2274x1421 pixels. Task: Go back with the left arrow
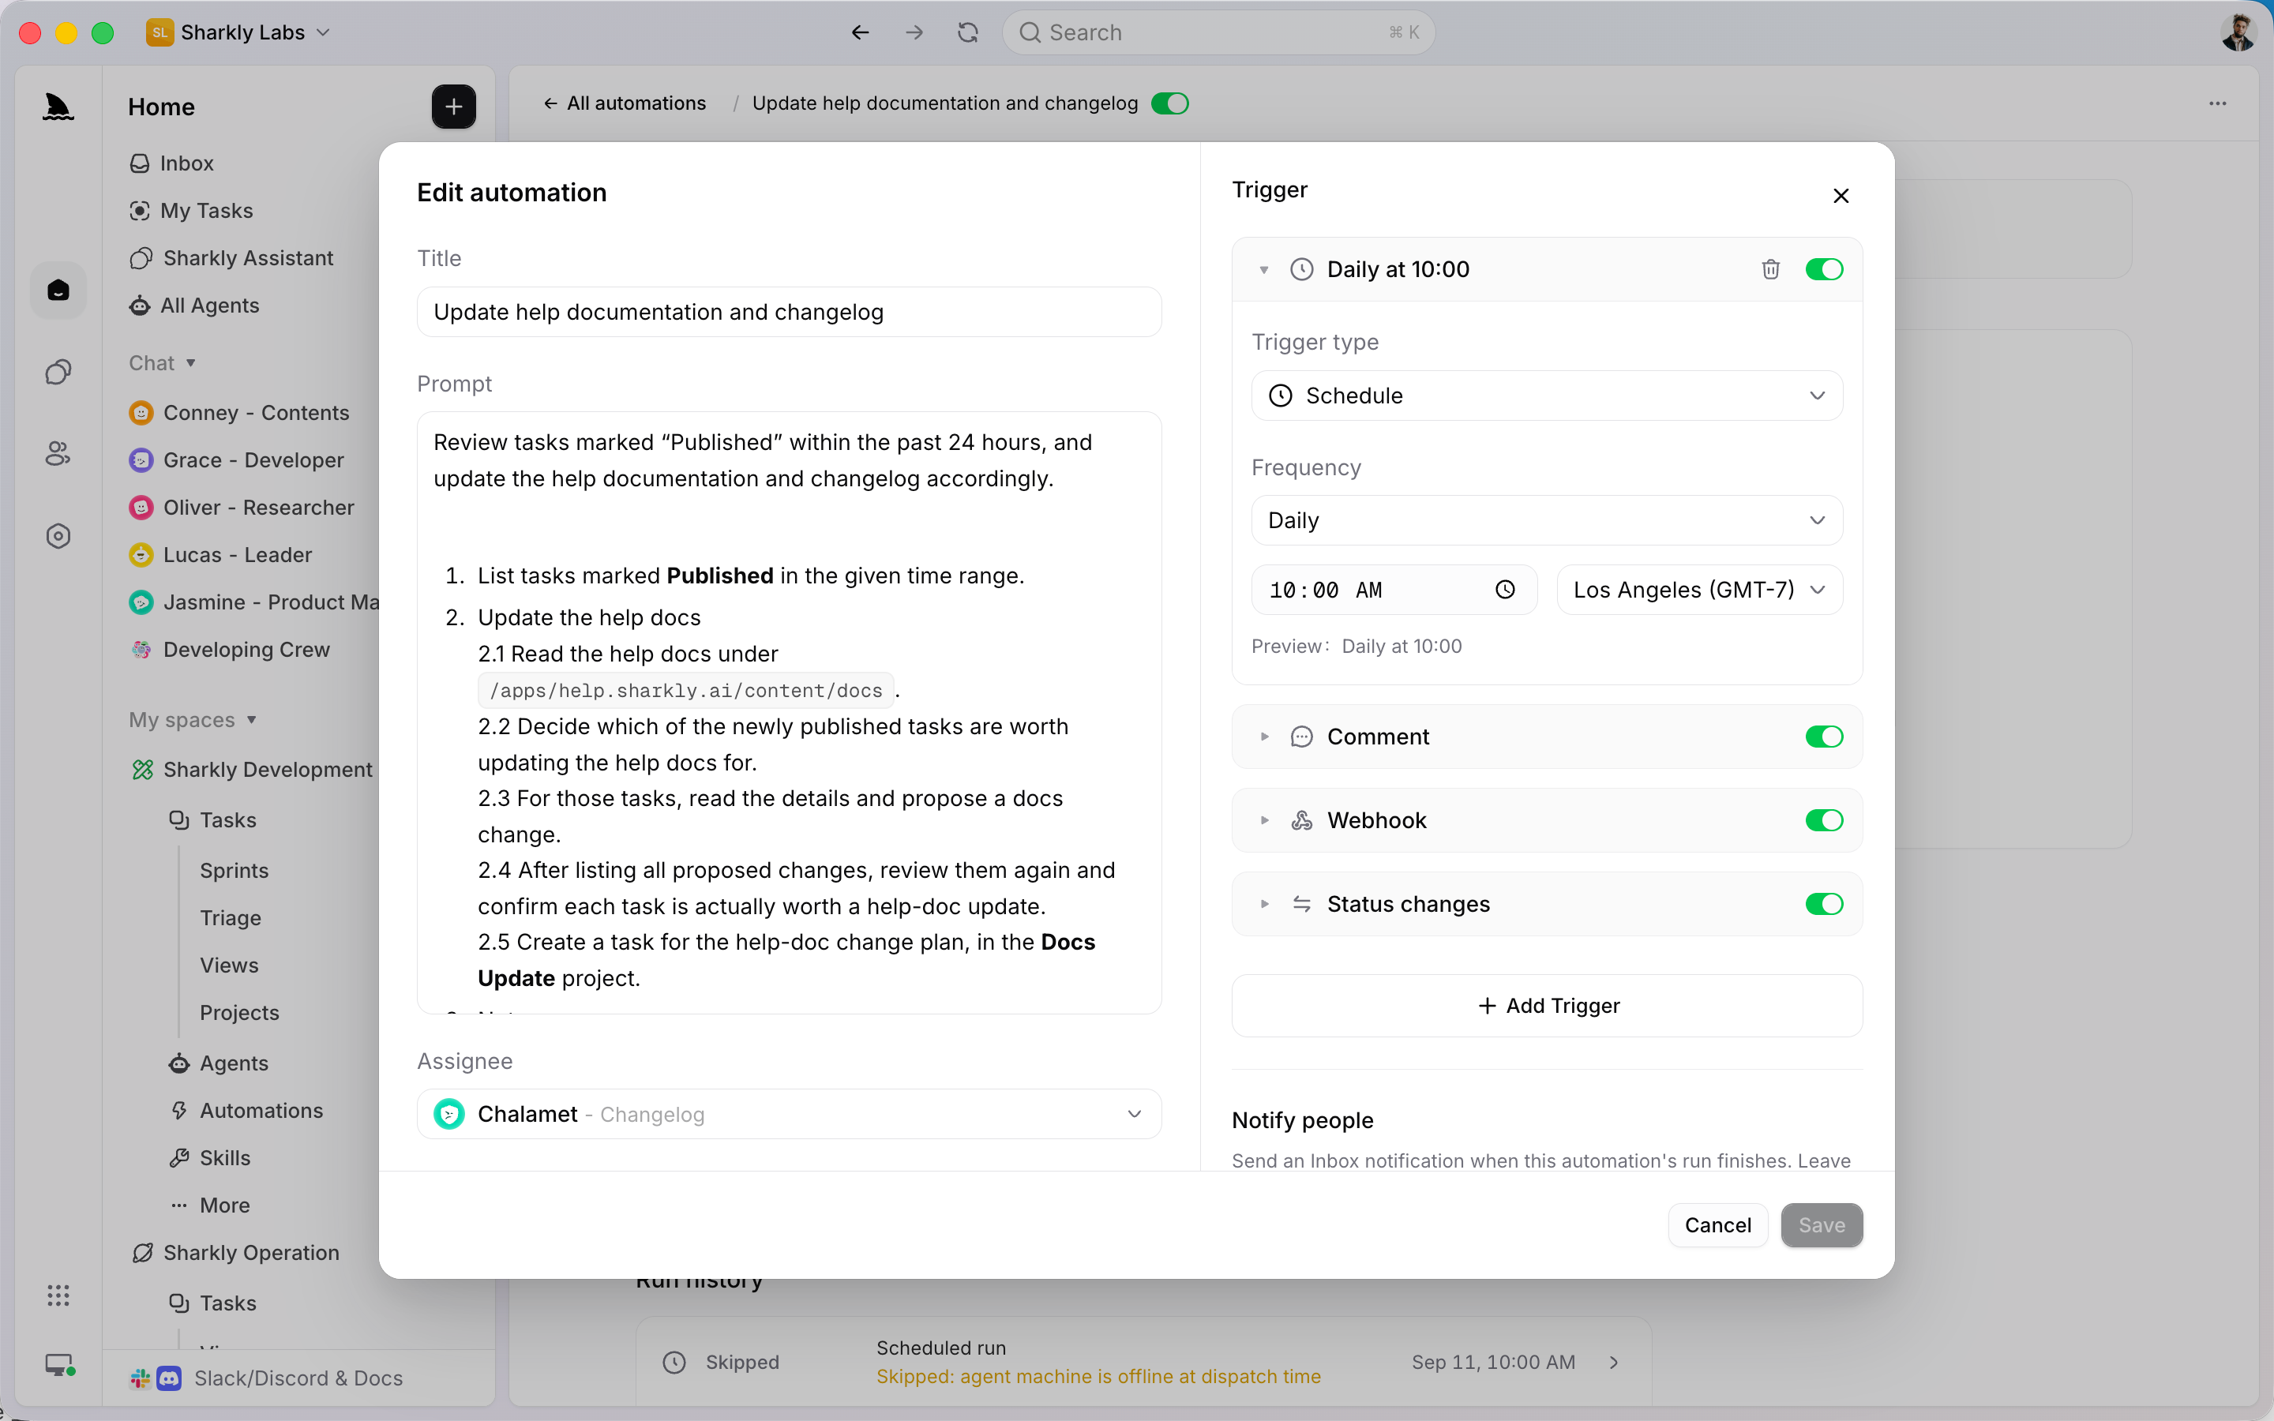[x=860, y=32]
